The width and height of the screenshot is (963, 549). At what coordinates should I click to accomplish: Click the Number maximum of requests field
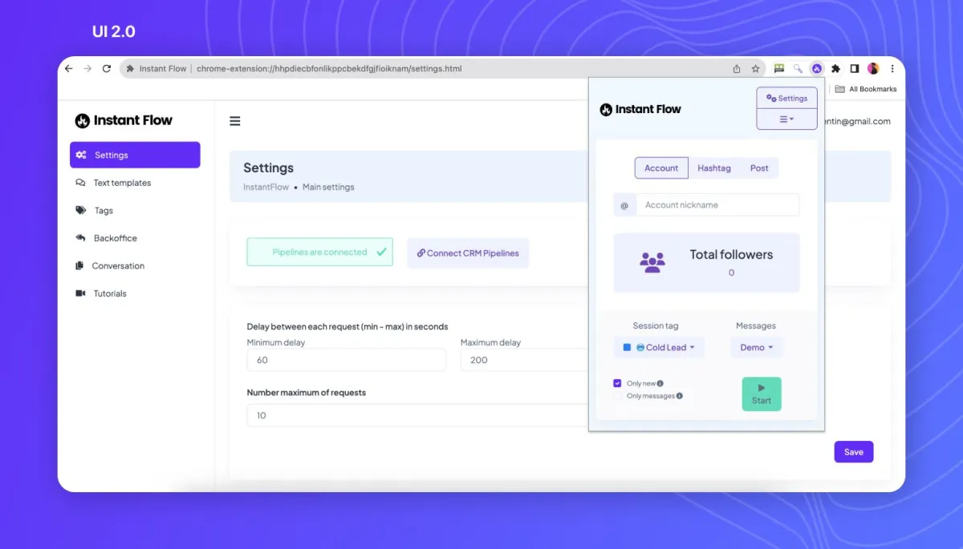pos(417,415)
